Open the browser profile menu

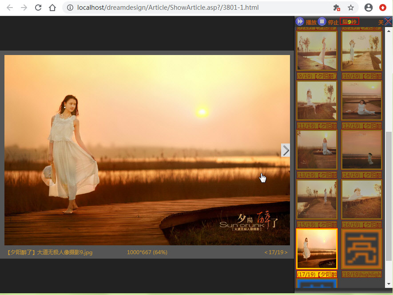[x=369, y=8]
